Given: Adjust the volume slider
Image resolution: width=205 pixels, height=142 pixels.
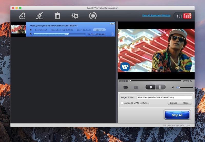Looking at the screenshot, I should [184, 87].
